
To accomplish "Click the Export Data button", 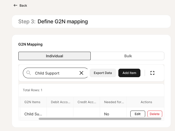I will point(103,73).
